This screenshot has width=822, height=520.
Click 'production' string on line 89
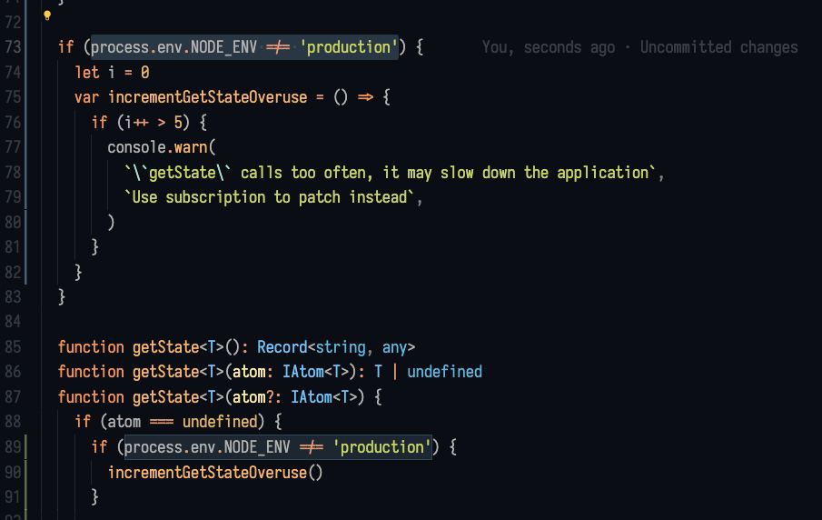[x=382, y=447]
